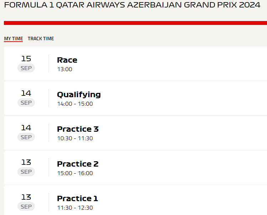
Task: Click the SEP badge beside Practice 1
Action: pos(26,206)
